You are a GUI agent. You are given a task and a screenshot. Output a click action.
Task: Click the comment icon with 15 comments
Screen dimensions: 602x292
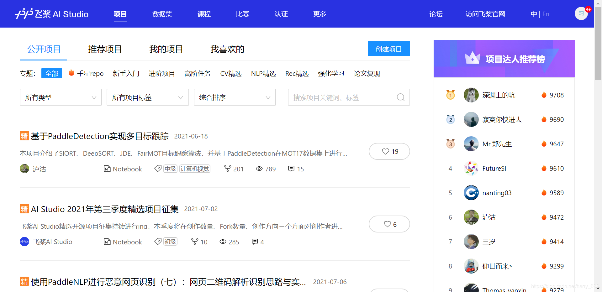[x=291, y=169]
